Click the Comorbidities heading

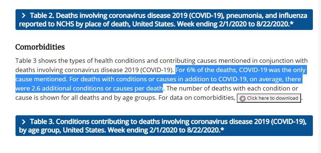click(40, 47)
